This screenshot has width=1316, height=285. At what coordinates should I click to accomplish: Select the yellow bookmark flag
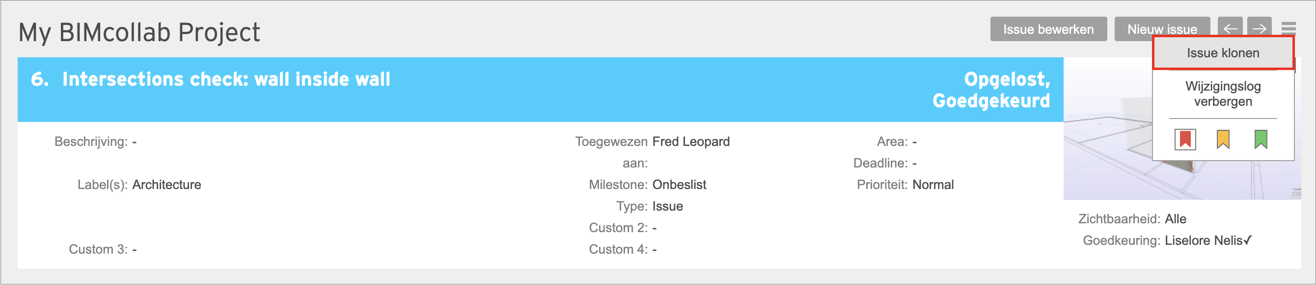(1223, 139)
